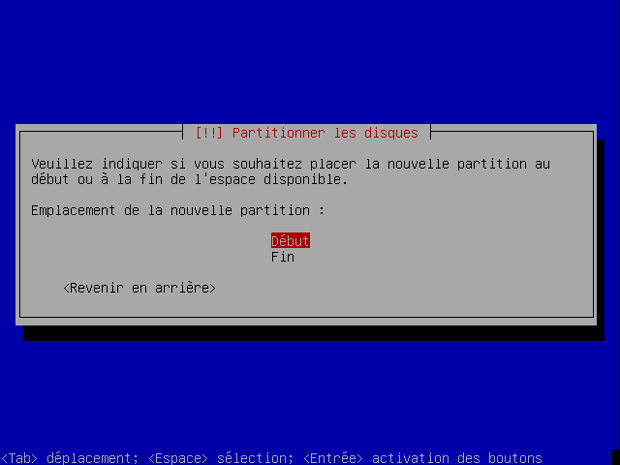This screenshot has height=465, width=620.
Task: Click the <Entrée> key hint in footer
Action: tap(333, 458)
